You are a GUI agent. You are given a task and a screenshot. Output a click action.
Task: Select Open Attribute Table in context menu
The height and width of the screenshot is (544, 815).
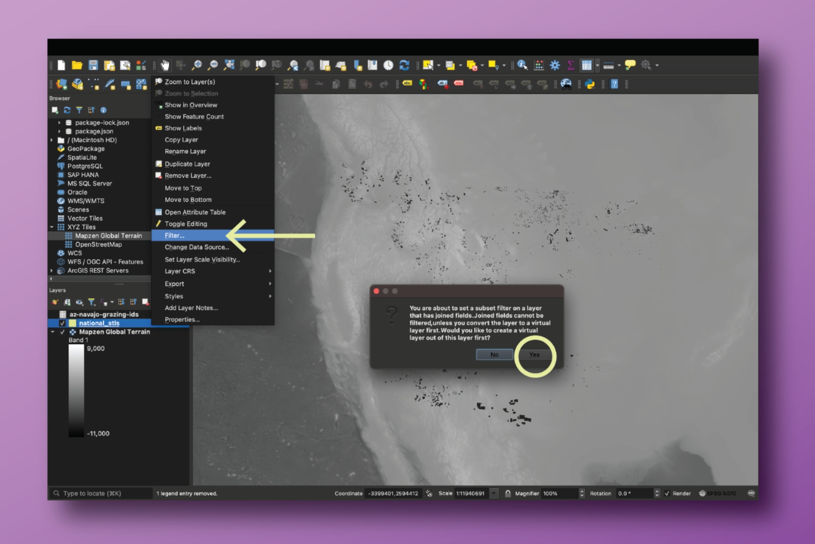[195, 212]
